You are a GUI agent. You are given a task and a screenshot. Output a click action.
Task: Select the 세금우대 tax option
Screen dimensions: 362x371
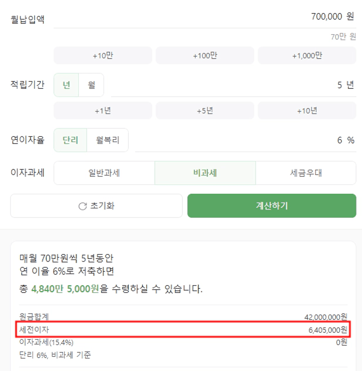coord(306,173)
